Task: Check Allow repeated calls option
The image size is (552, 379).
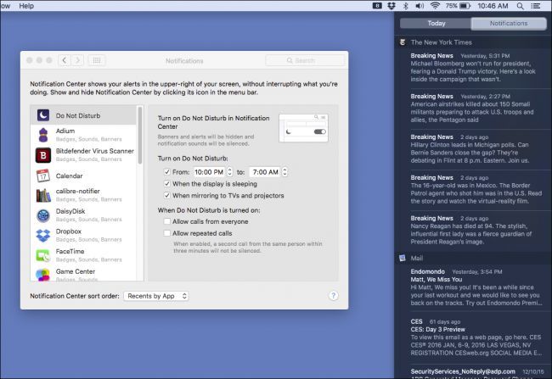Action: 167,233
